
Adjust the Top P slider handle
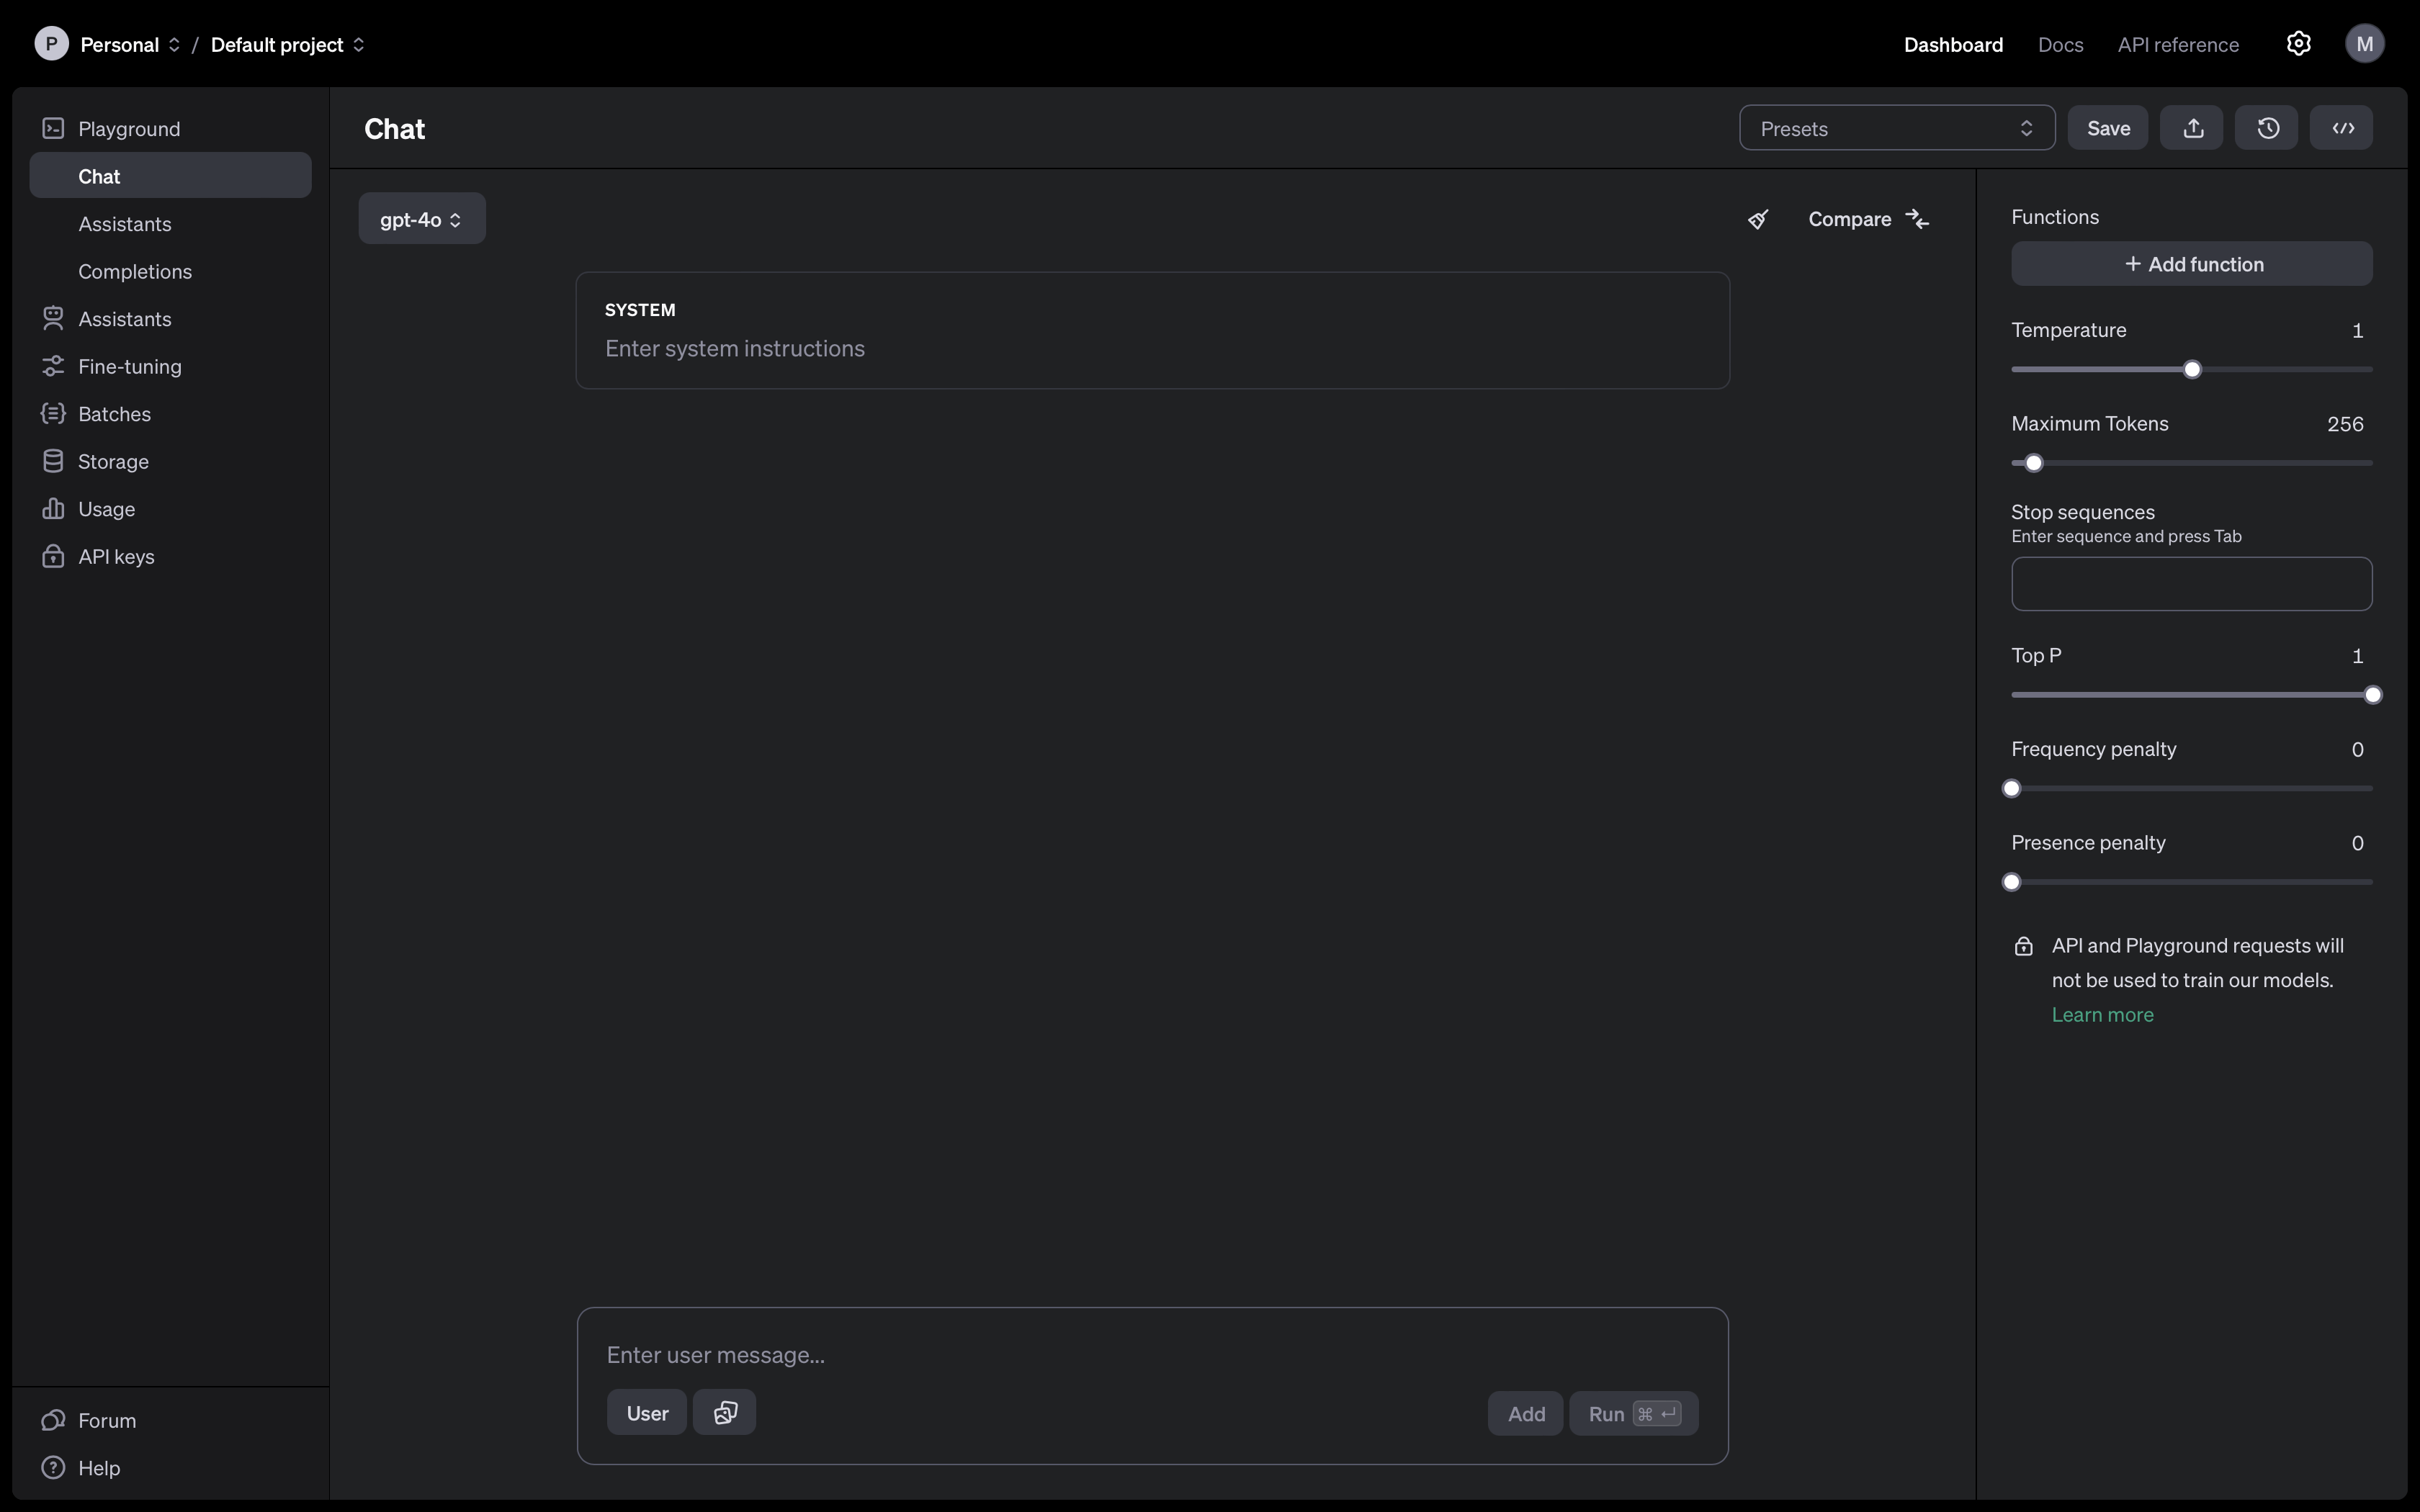click(x=2373, y=695)
